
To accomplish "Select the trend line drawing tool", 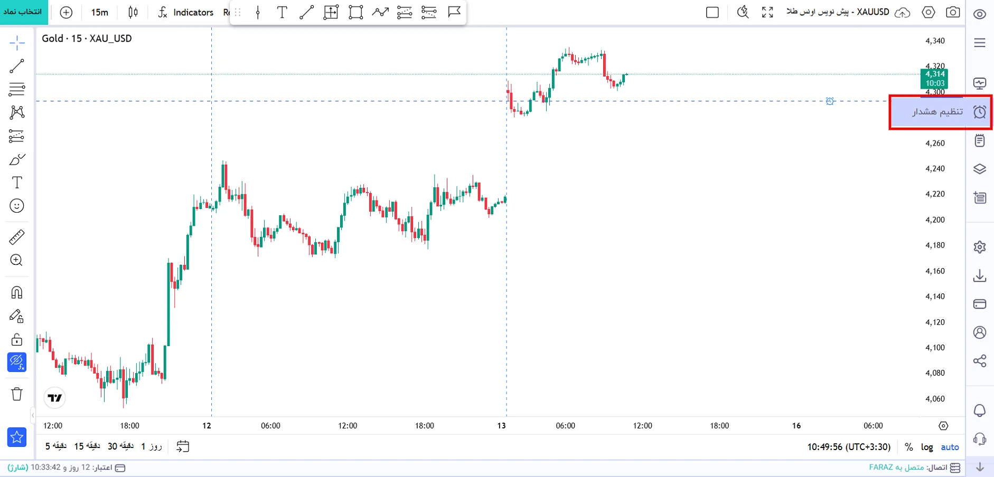I will 17,66.
